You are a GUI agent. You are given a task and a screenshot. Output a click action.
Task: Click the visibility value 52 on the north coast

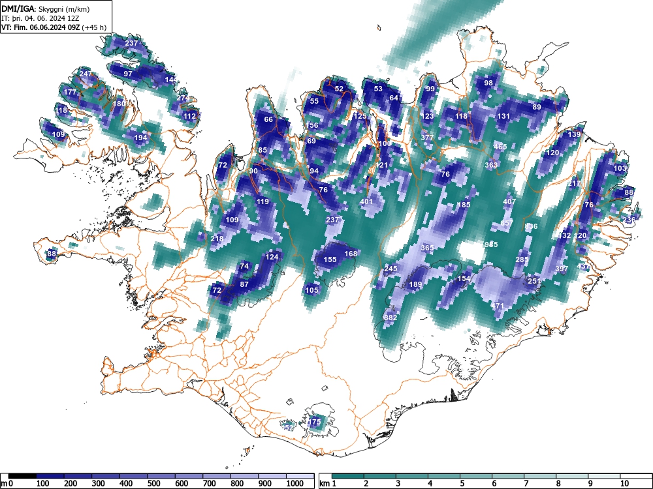[339, 89]
